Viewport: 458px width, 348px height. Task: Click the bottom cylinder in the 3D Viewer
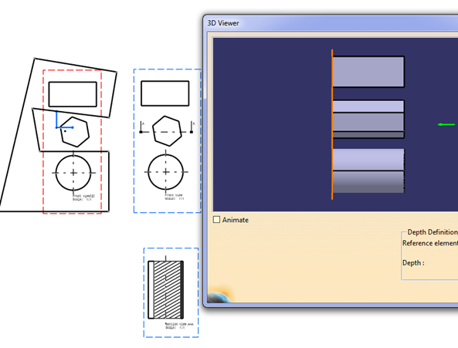(x=368, y=171)
